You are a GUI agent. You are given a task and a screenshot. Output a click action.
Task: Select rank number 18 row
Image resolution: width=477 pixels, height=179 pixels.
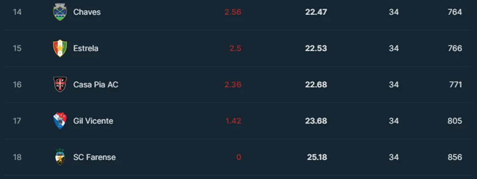pos(237,157)
